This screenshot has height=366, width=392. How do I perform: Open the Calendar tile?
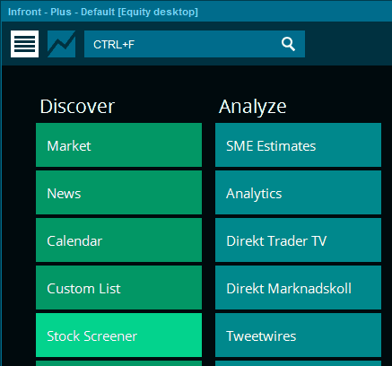pos(118,240)
